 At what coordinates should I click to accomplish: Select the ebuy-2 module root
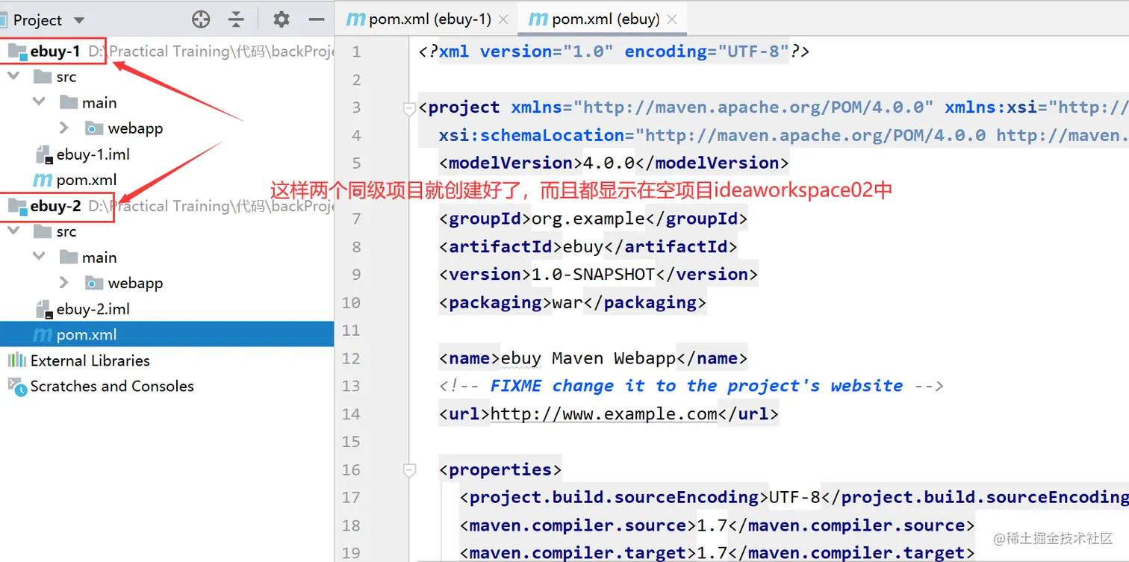[x=55, y=206]
